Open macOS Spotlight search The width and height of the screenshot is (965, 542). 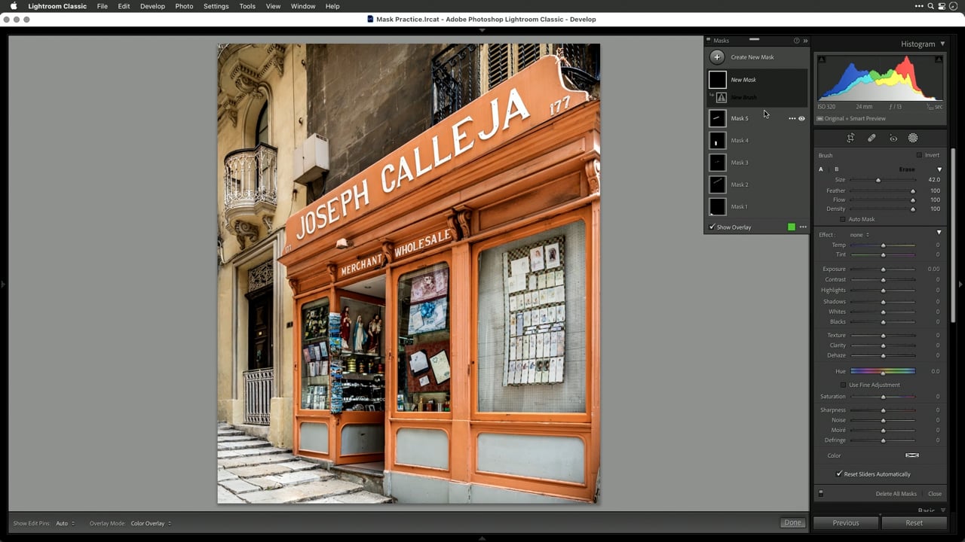point(931,6)
